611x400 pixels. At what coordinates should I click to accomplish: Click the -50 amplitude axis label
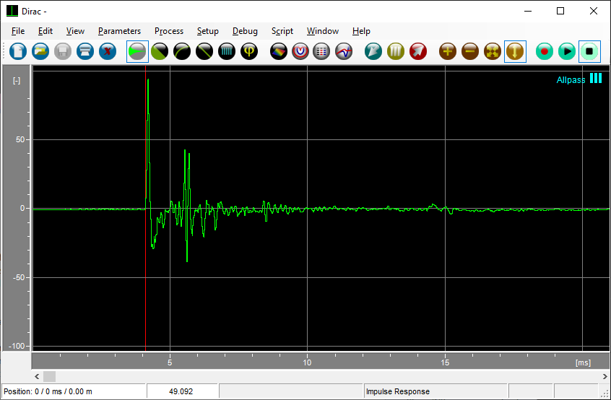click(18, 278)
